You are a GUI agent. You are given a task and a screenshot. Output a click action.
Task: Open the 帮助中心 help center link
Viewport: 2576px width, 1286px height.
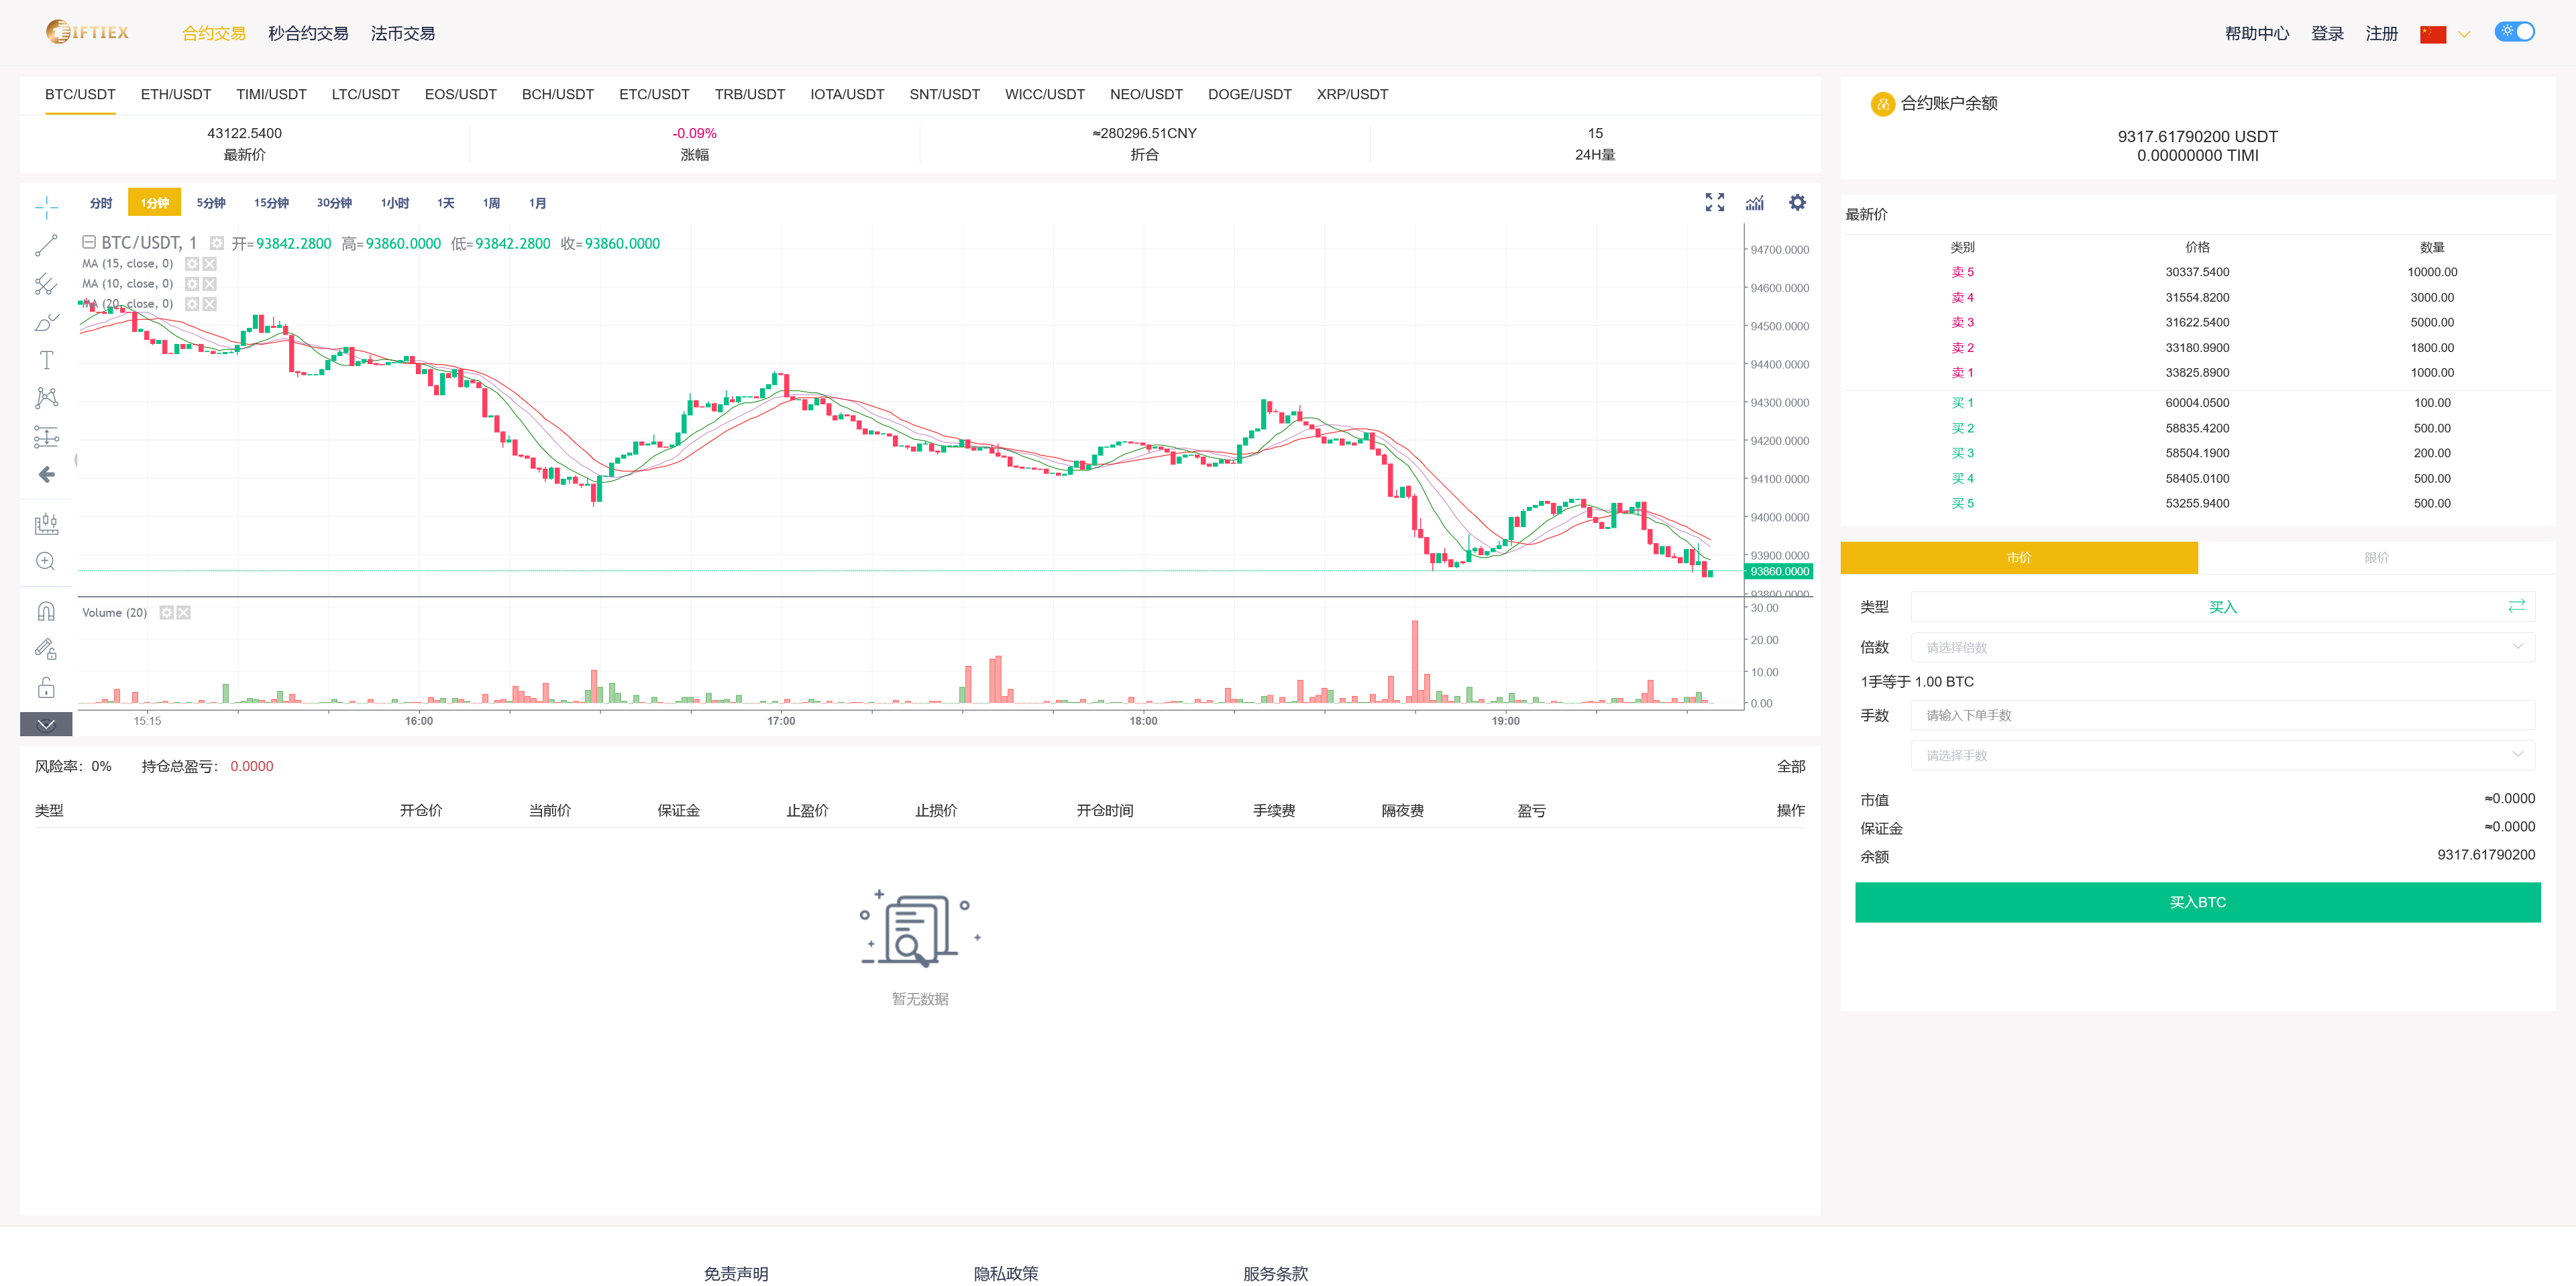[2256, 34]
